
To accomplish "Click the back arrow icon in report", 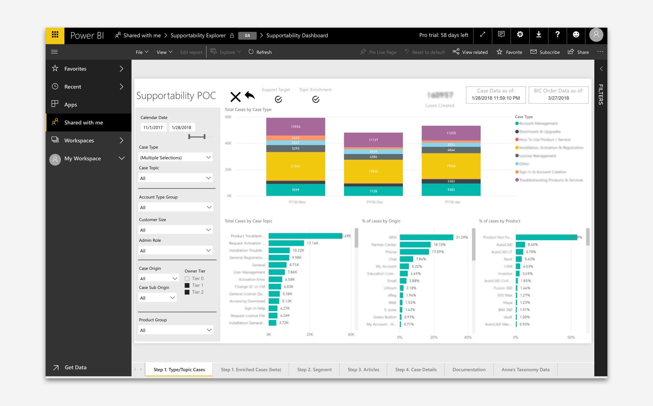I will click(x=250, y=95).
